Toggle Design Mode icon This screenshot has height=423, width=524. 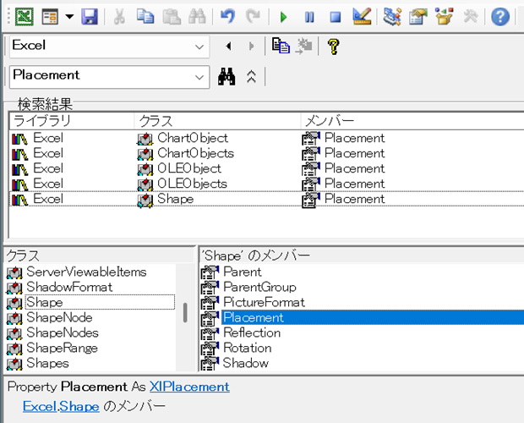point(362,16)
